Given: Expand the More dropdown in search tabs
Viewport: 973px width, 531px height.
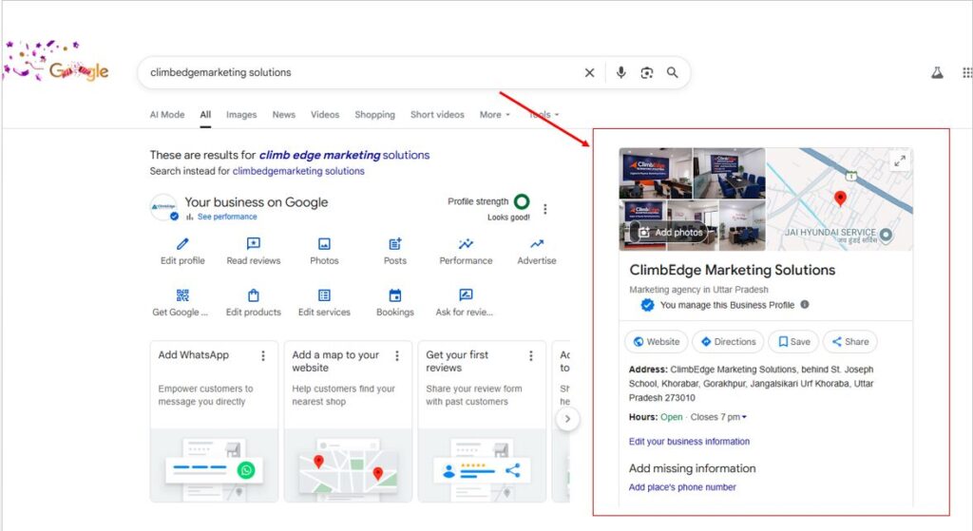Looking at the screenshot, I should pyautogui.click(x=494, y=115).
